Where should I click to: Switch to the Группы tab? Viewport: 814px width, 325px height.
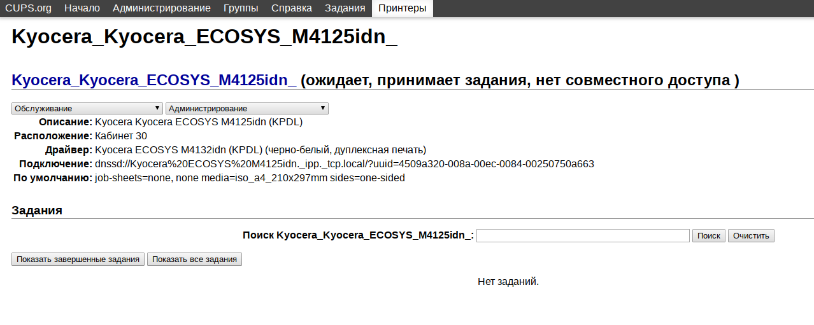[x=241, y=8]
